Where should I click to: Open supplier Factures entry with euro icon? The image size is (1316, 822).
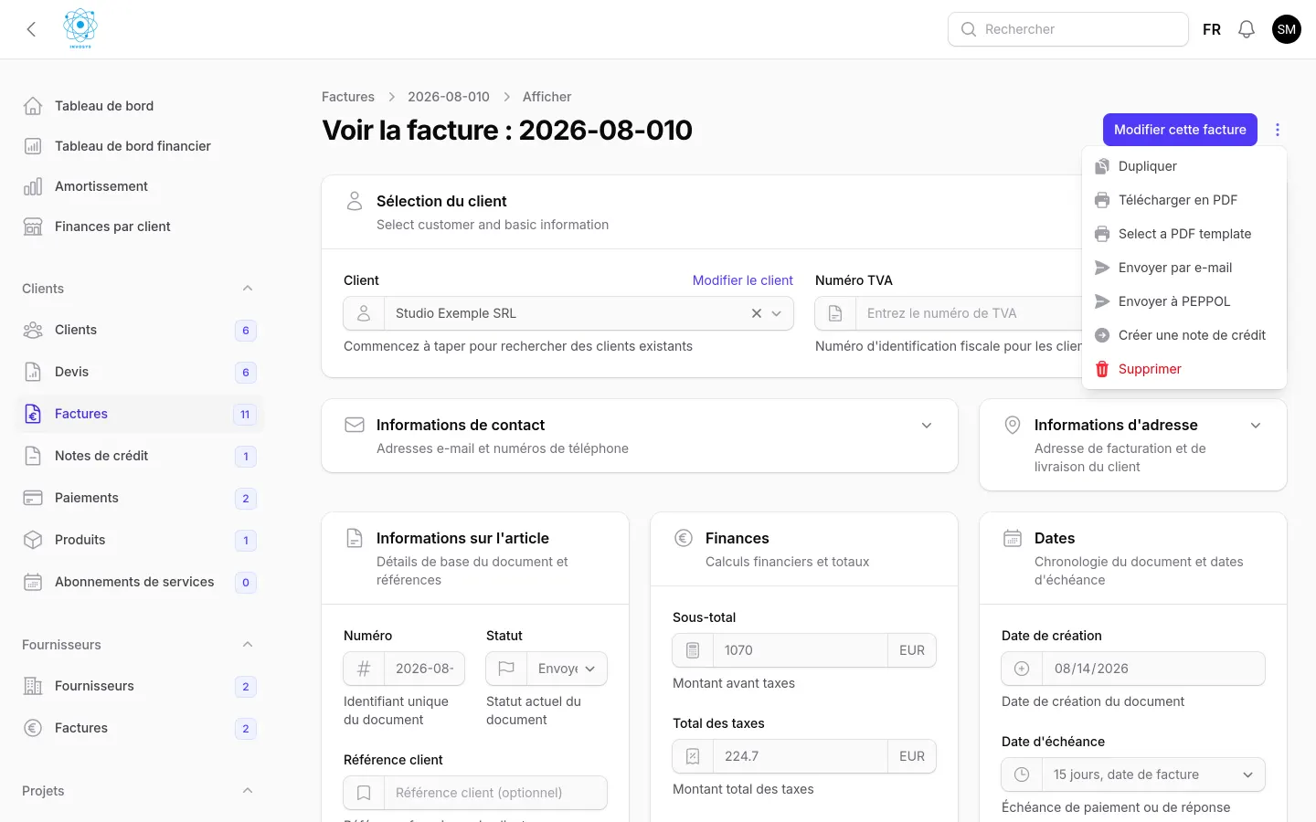click(x=139, y=728)
